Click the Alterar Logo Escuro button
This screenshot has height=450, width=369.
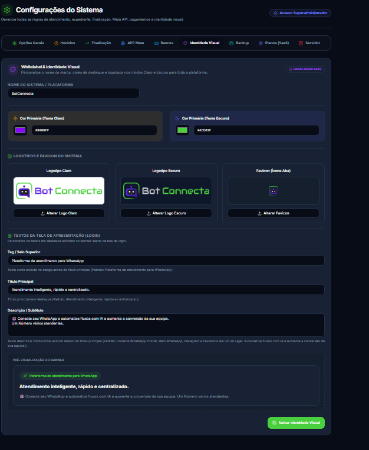pos(166,213)
